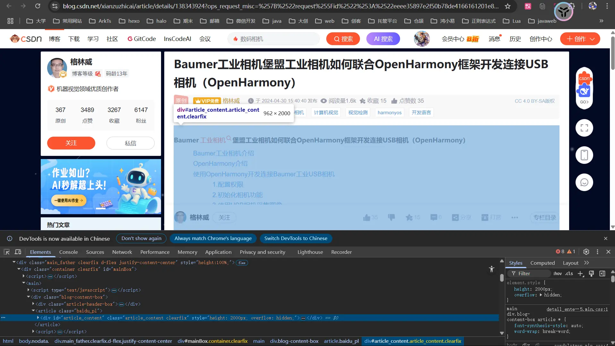Click the mobile phone icon in the sidebar
This screenshot has width=615, height=346.
[x=584, y=155]
